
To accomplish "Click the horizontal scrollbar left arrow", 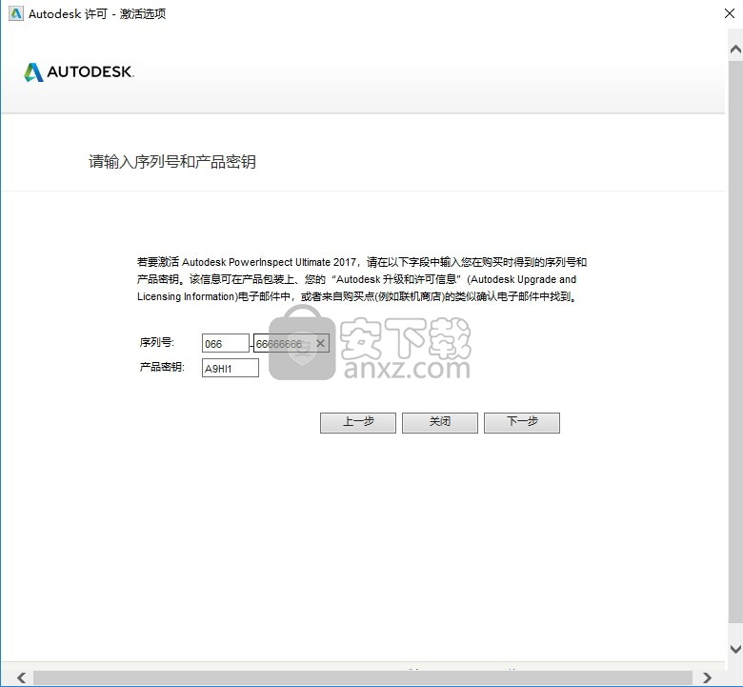I will [21, 677].
